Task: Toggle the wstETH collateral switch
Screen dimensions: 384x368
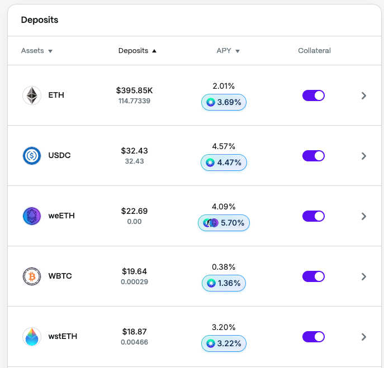Action: [x=314, y=337]
